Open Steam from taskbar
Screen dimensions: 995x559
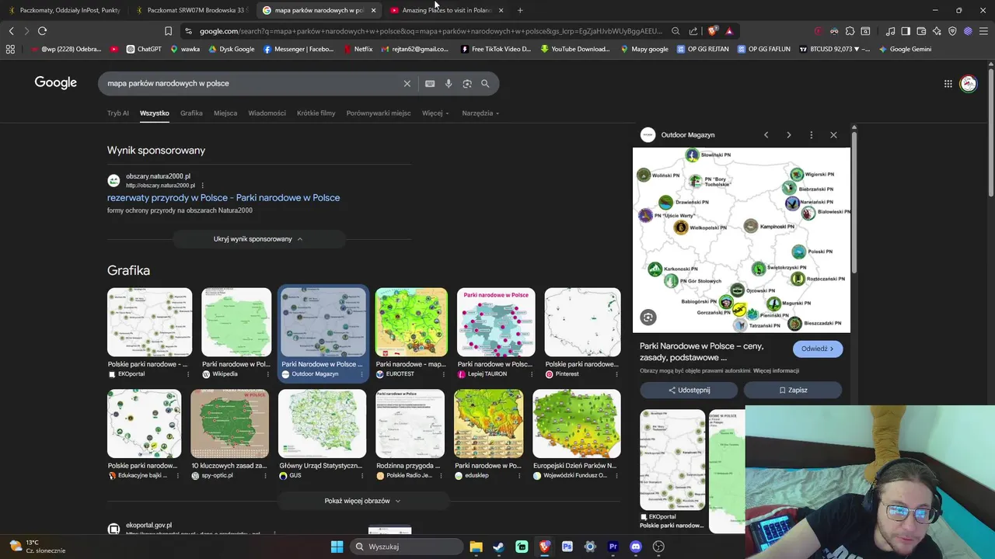pyautogui.click(x=498, y=547)
